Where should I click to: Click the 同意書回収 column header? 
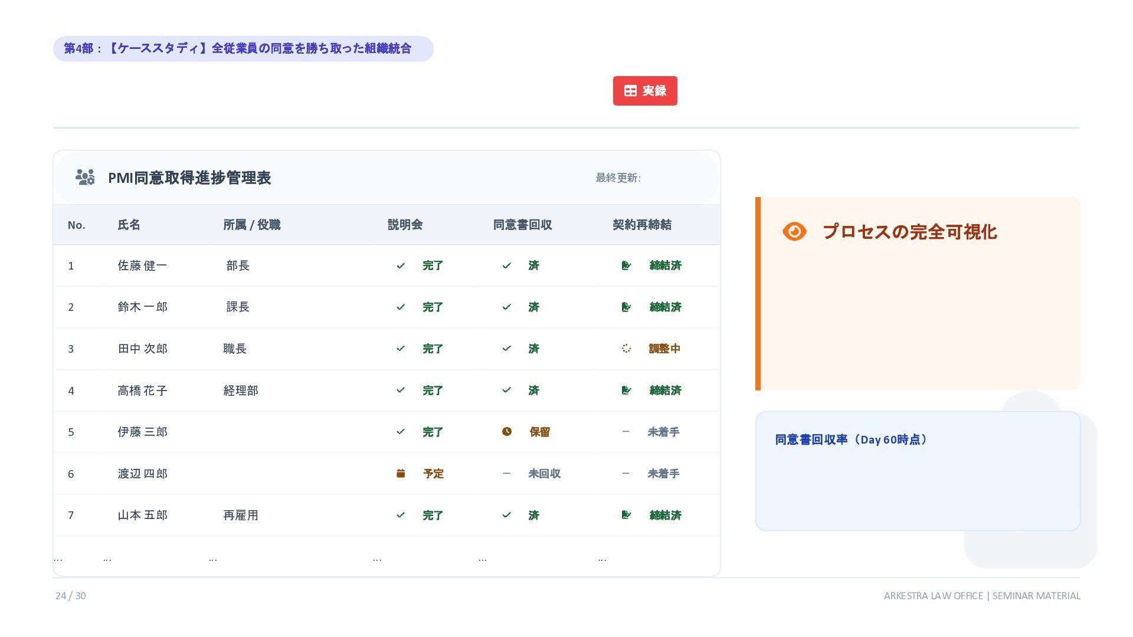pyautogui.click(x=522, y=225)
